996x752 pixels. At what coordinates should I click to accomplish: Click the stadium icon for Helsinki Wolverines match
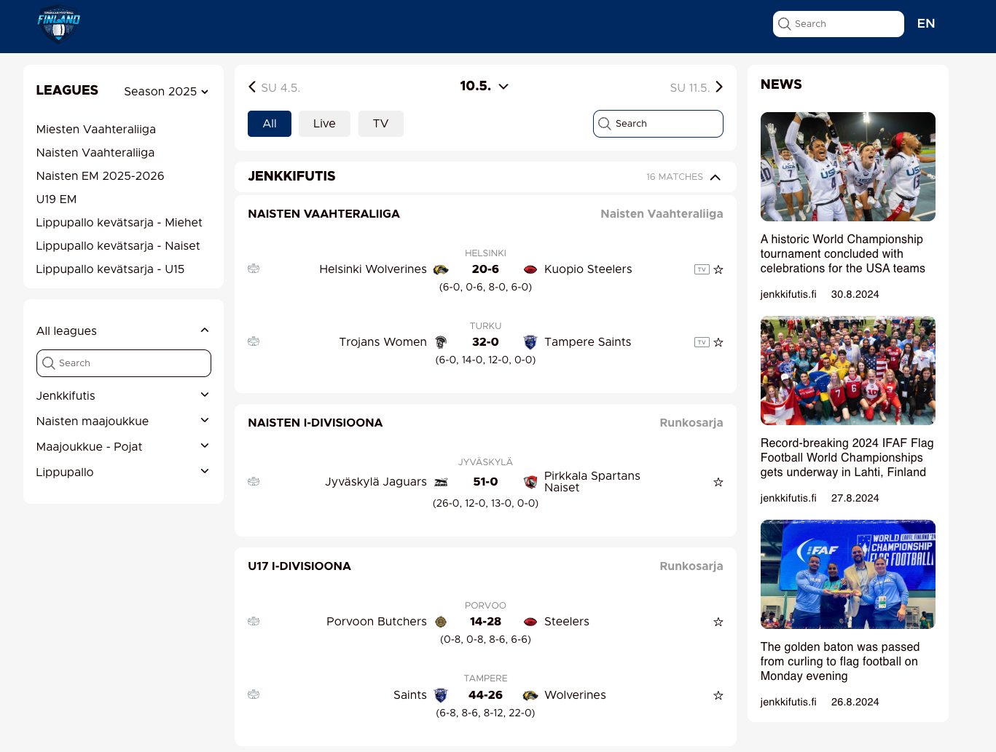[254, 269]
